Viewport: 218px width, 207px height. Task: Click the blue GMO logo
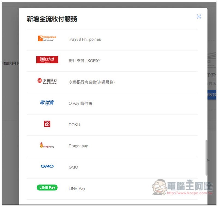(x=47, y=166)
